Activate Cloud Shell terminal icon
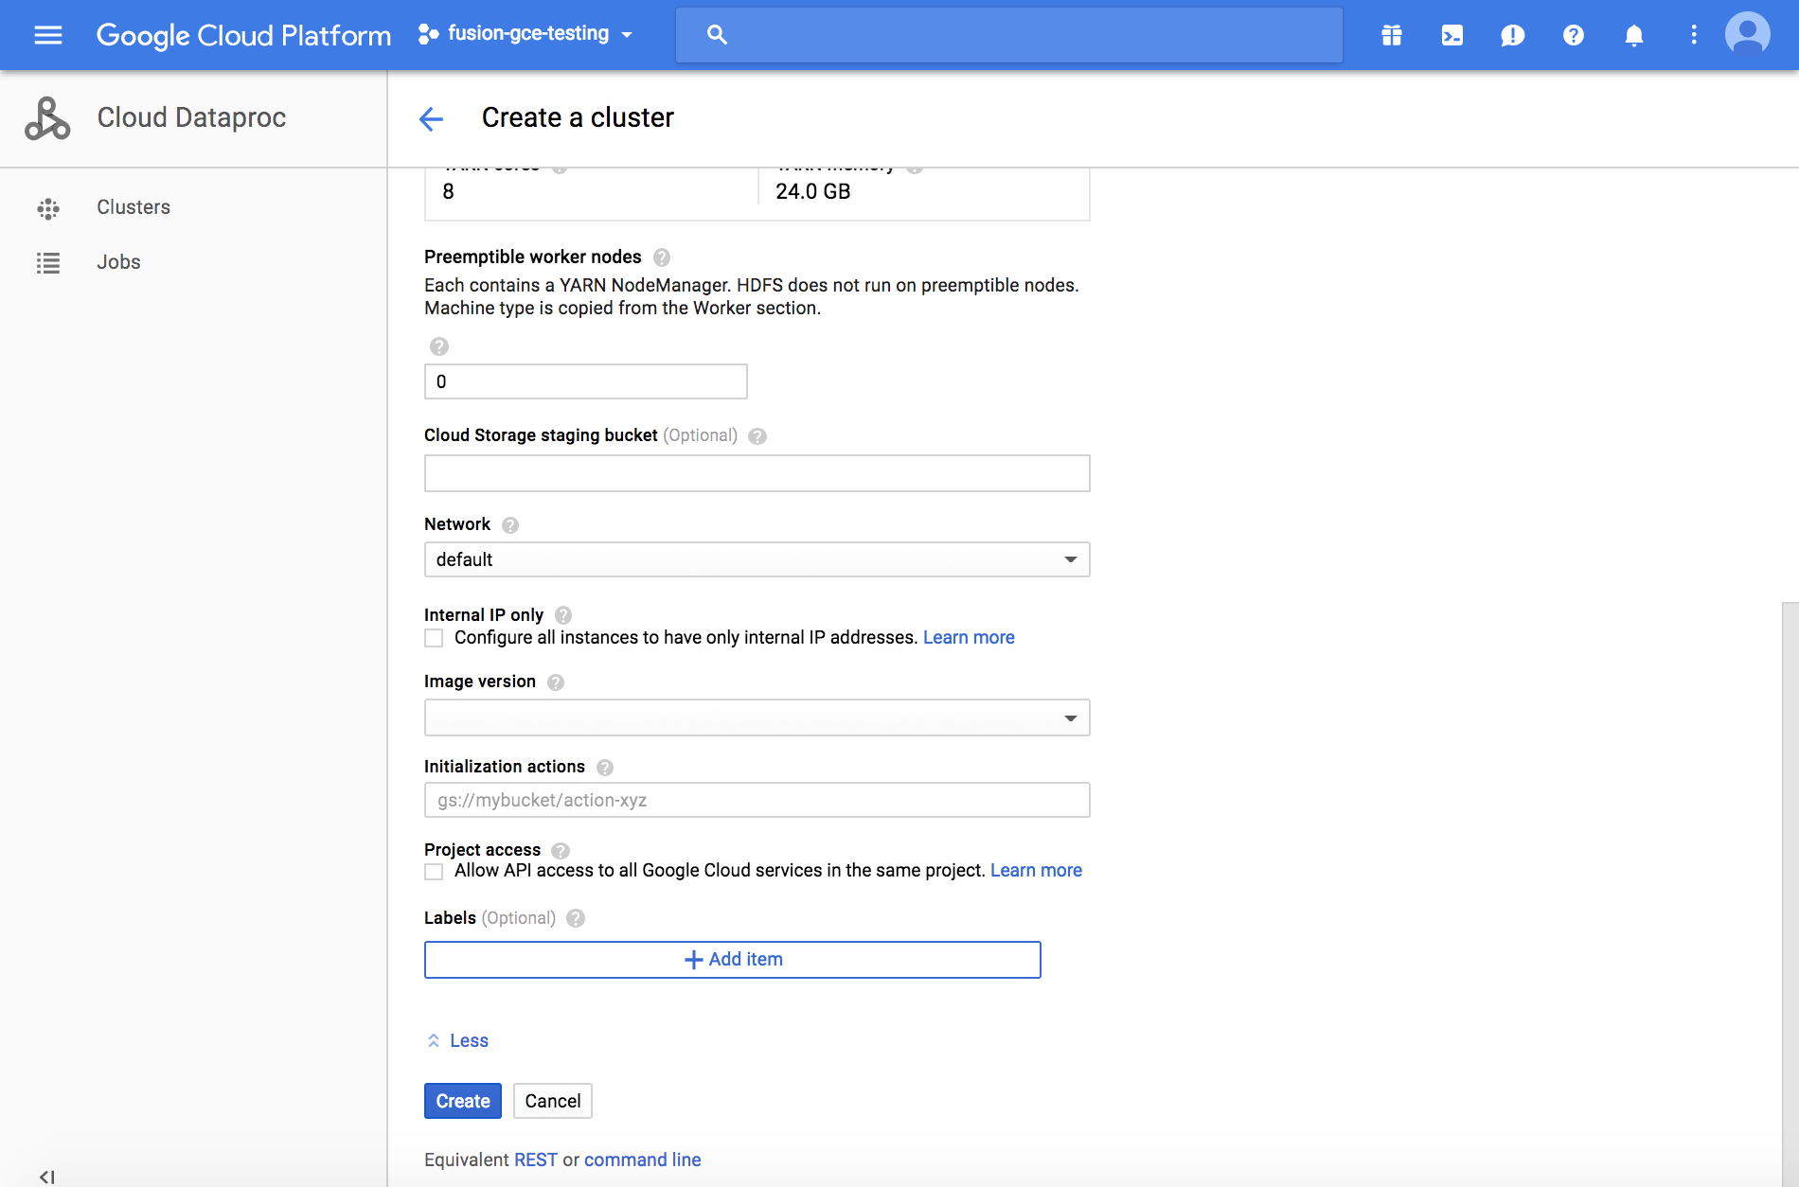The width and height of the screenshot is (1799, 1187). [1452, 35]
